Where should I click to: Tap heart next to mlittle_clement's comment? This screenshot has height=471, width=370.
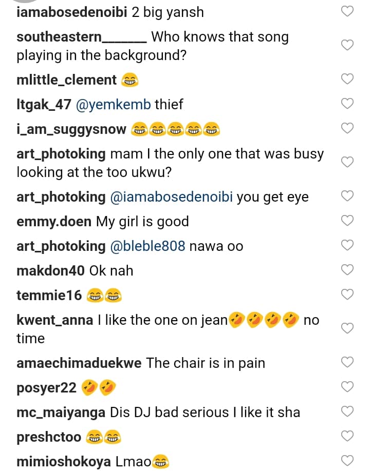tap(348, 79)
